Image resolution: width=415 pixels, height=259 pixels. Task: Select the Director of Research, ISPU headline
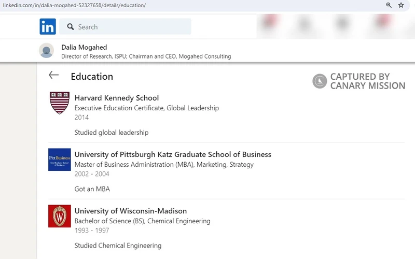click(x=146, y=56)
